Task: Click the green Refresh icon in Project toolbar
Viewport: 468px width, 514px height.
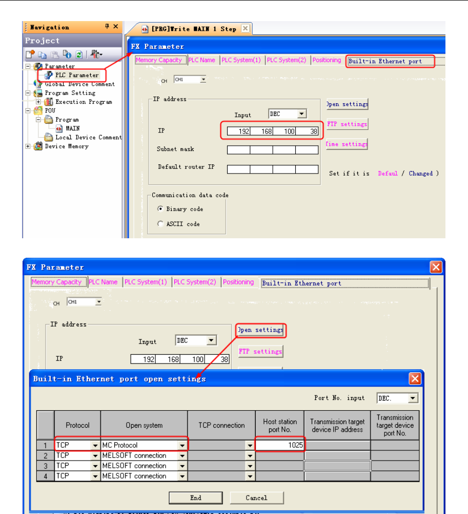Action: pyautogui.click(x=79, y=54)
